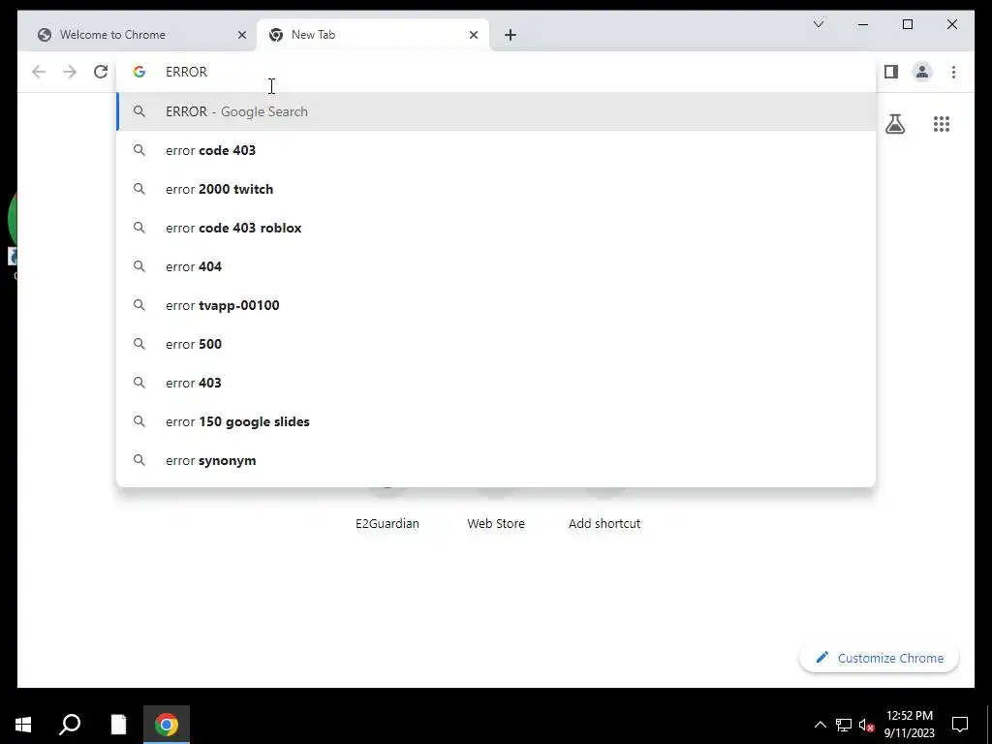This screenshot has height=744, width=992.
Task: Open the Windows Start menu
Action: pyautogui.click(x=23, y=725)
